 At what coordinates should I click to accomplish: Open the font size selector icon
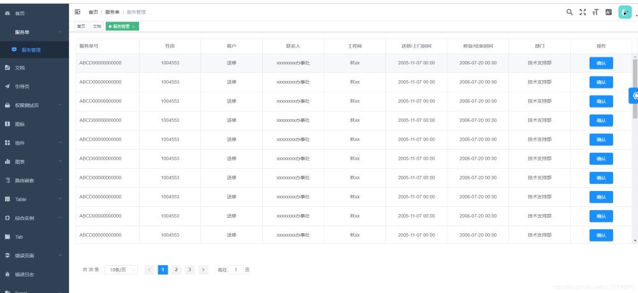click(x=595, y=12)
